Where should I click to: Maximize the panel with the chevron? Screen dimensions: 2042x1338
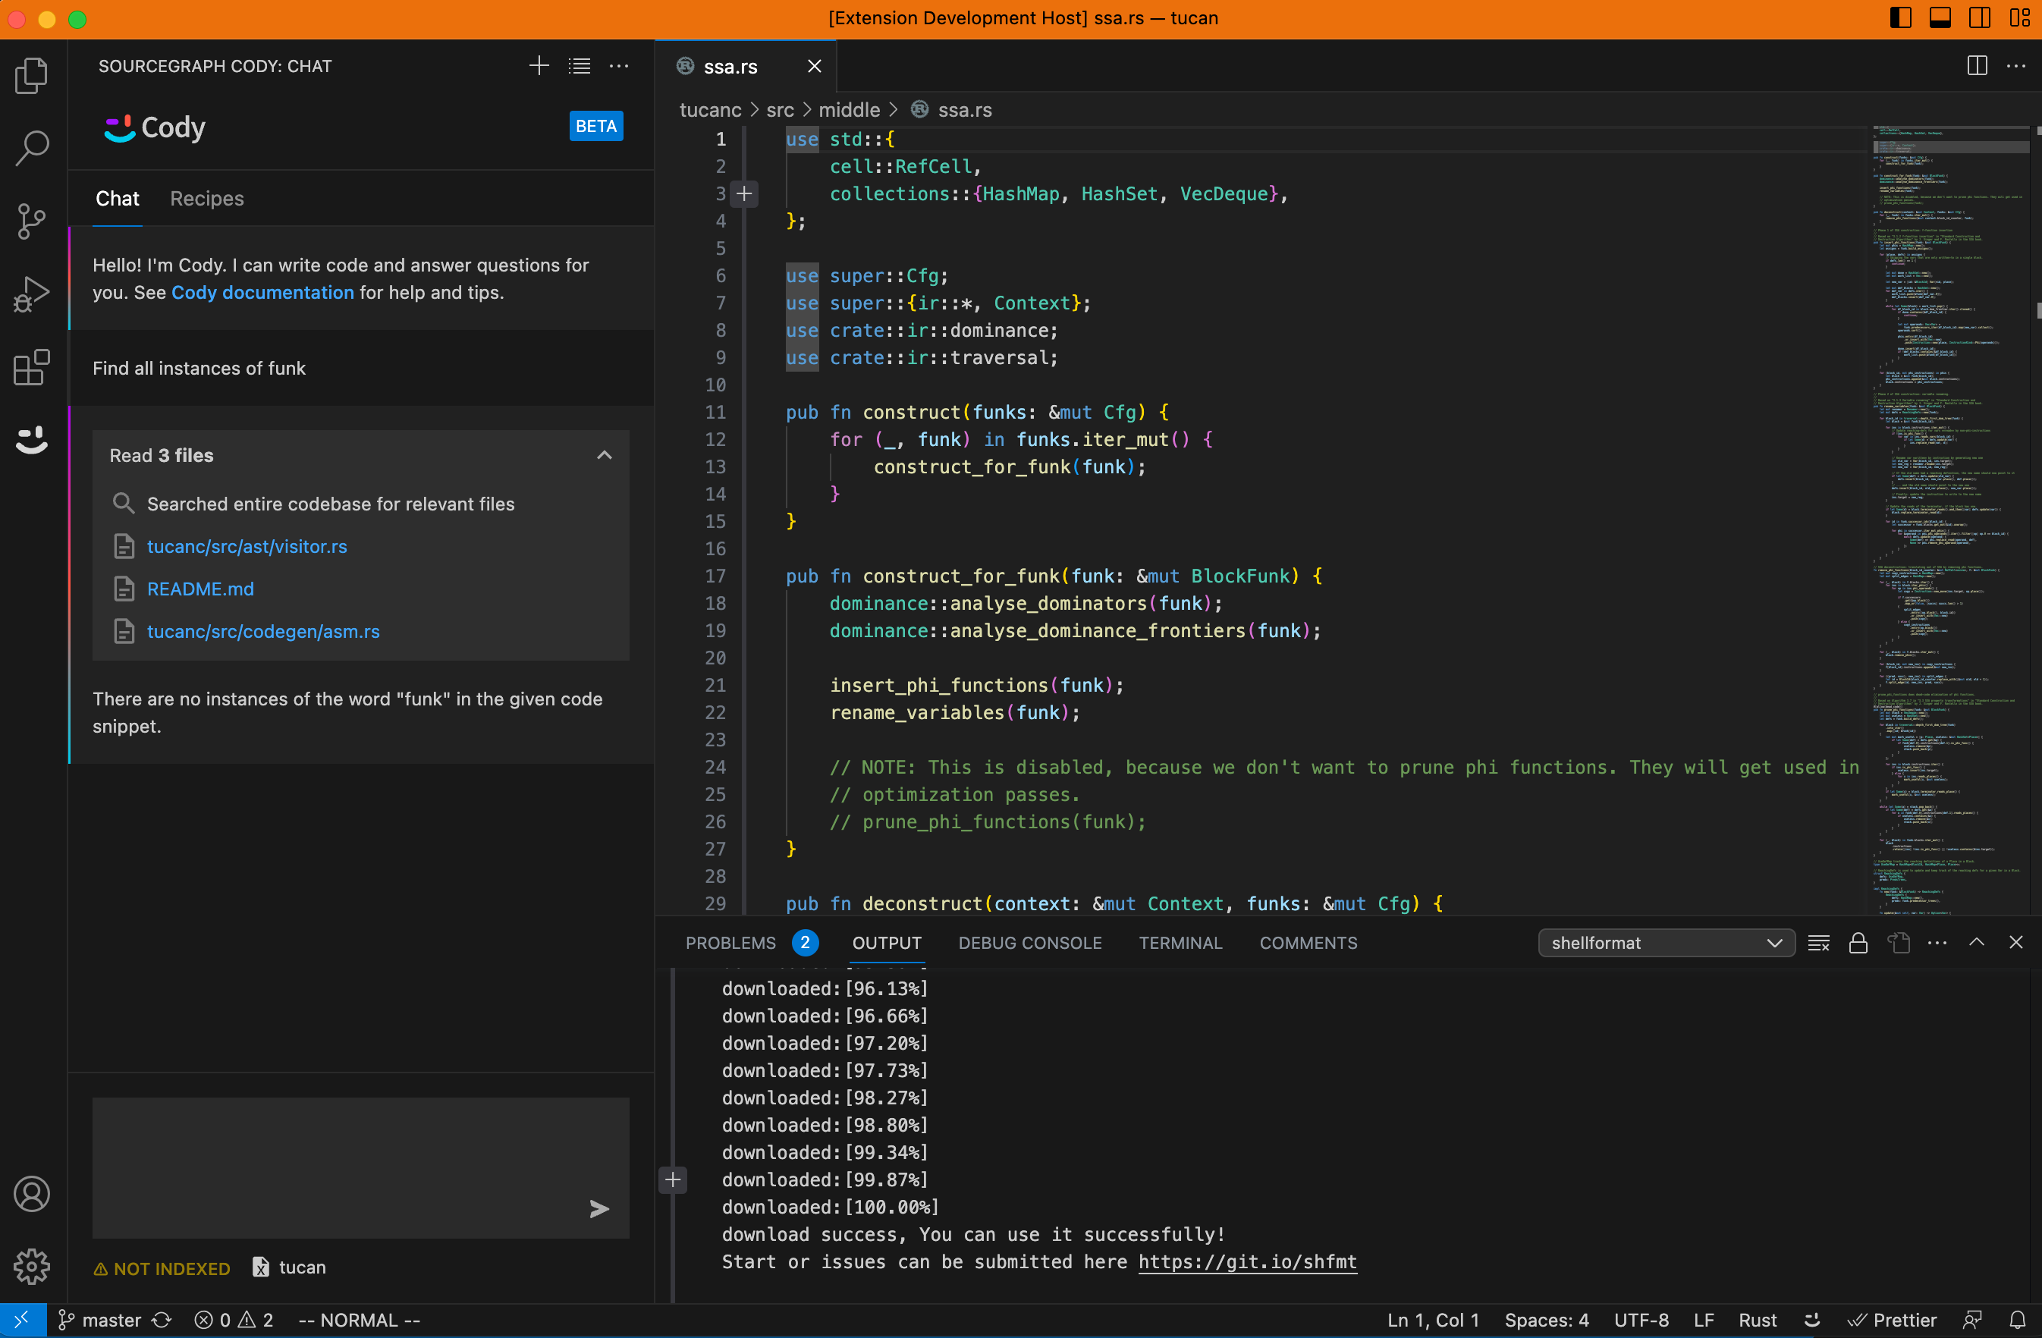pyautogui.click(x=1977, y=943)
